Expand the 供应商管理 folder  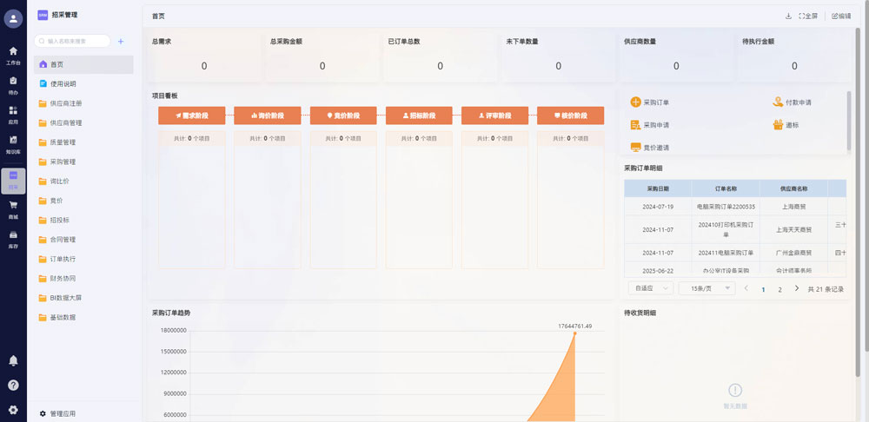[66, 123]
